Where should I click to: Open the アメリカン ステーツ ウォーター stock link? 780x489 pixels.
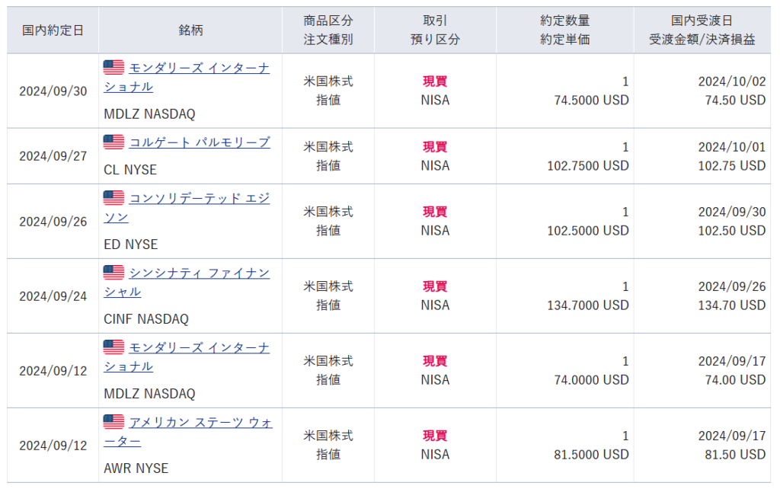click(x=200, y=422)
